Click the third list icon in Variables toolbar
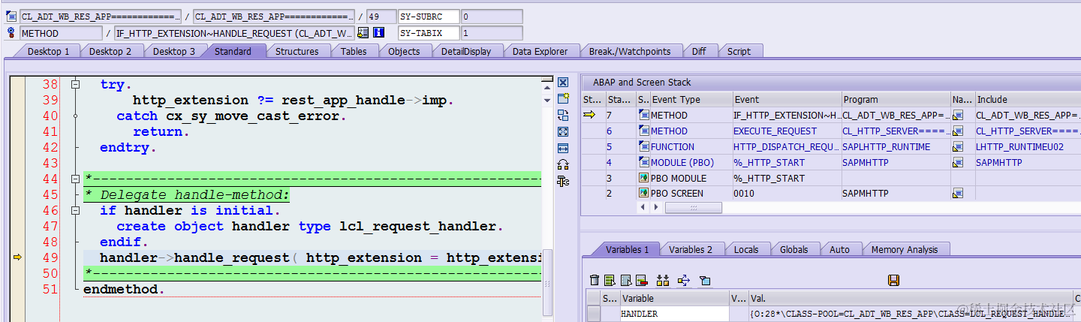1081x322 pixels. 625,280
